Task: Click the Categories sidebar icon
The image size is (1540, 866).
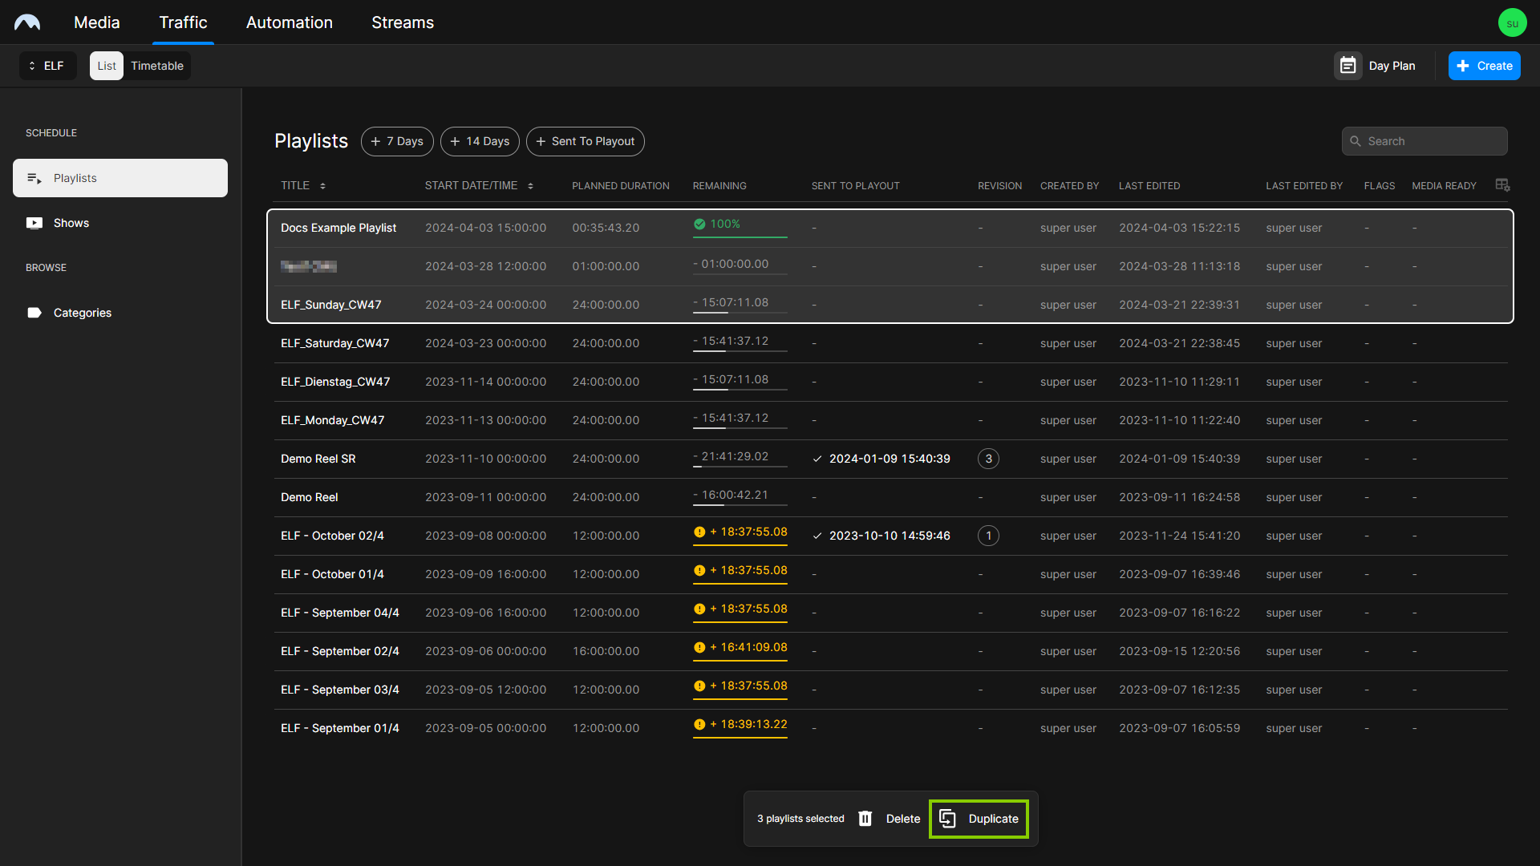Action: coord(35,312)
